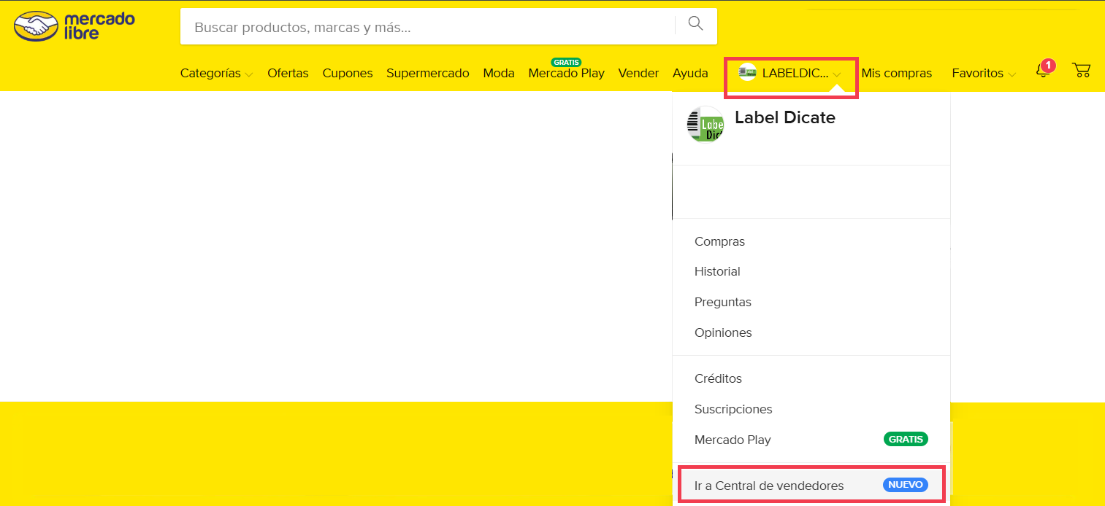Click Mercado Play in the dropdown menu
Viewport: 1105px width, 506px height.
[733, 440]
